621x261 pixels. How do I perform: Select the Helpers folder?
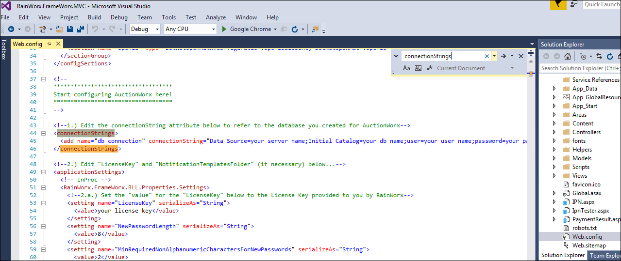(582, 150)
